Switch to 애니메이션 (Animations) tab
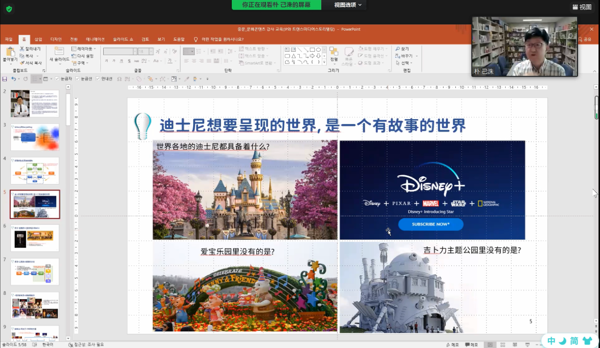600x348 pixels. 95,39
